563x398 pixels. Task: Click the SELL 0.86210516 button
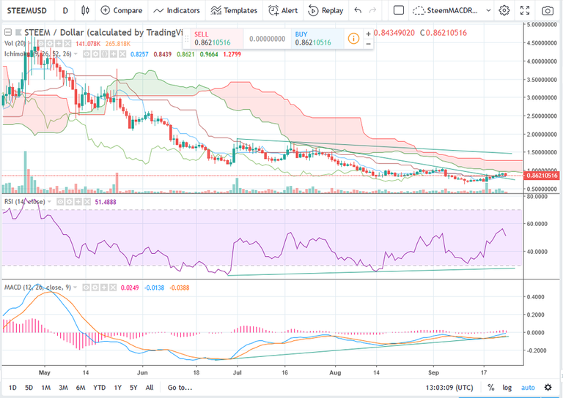coord(217,39)
